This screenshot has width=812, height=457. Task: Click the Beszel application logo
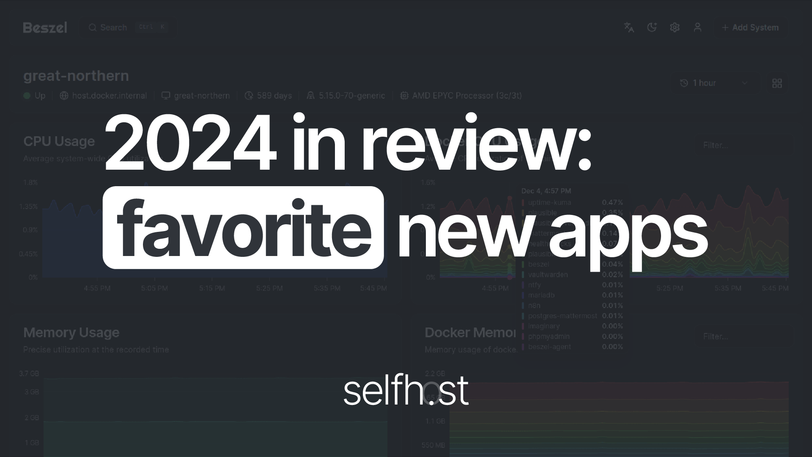tap(45, 27)
